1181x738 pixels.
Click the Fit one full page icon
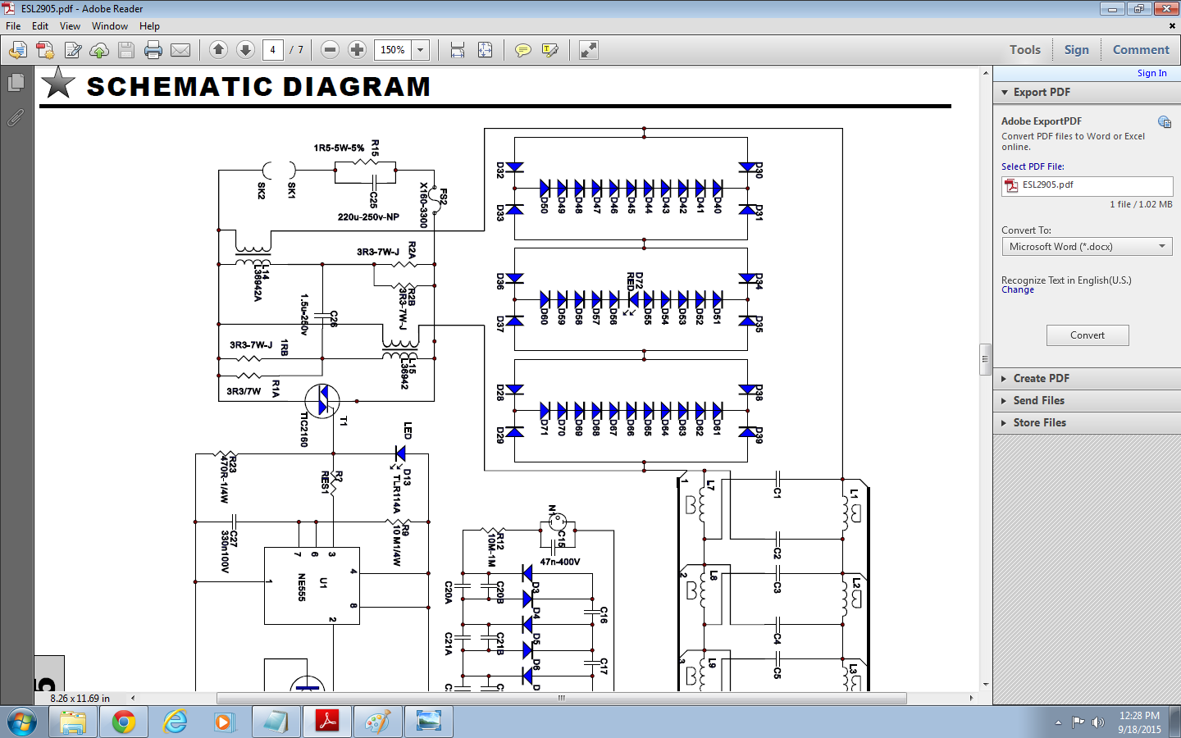pyautogui.click(x=485, y=50)
